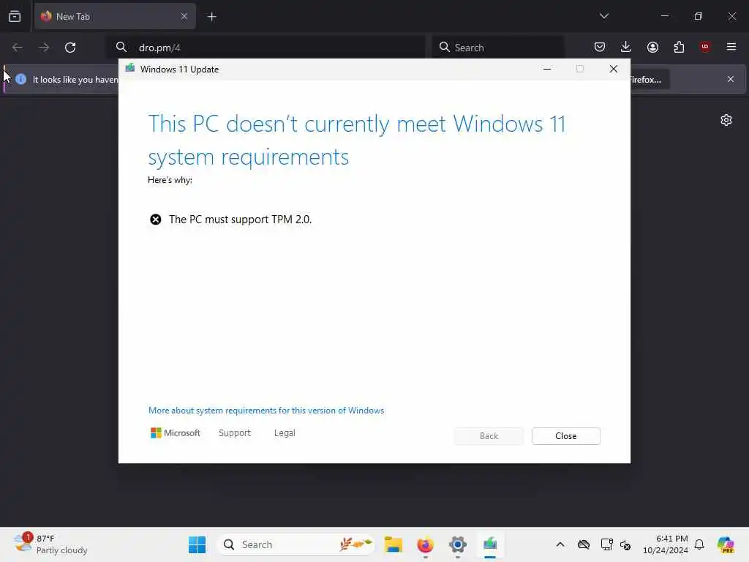
Task: Click the Microsoft logo in the dialog
Action: (x=176, y=433)
